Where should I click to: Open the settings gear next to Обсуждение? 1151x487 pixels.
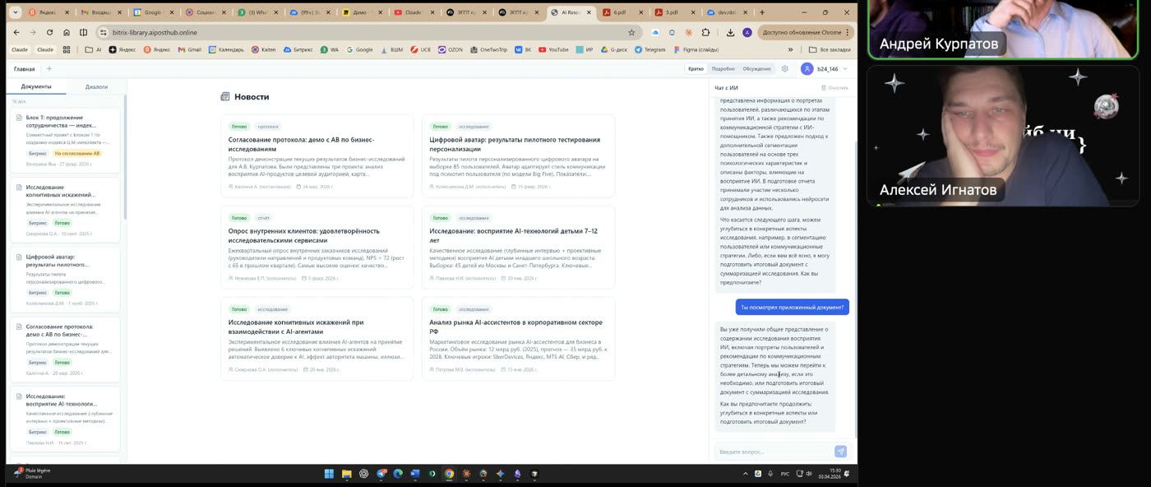(x=784, y=69)
